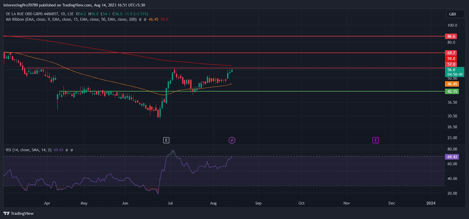
Task: Click the purple upcoming earnings E marker
Action: [x=375, y=140]
